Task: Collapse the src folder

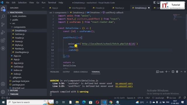Action: pos(14,23)
